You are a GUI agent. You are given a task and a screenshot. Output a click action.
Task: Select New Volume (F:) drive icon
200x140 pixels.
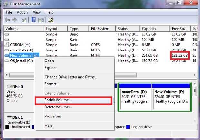(x=7, y=55)
